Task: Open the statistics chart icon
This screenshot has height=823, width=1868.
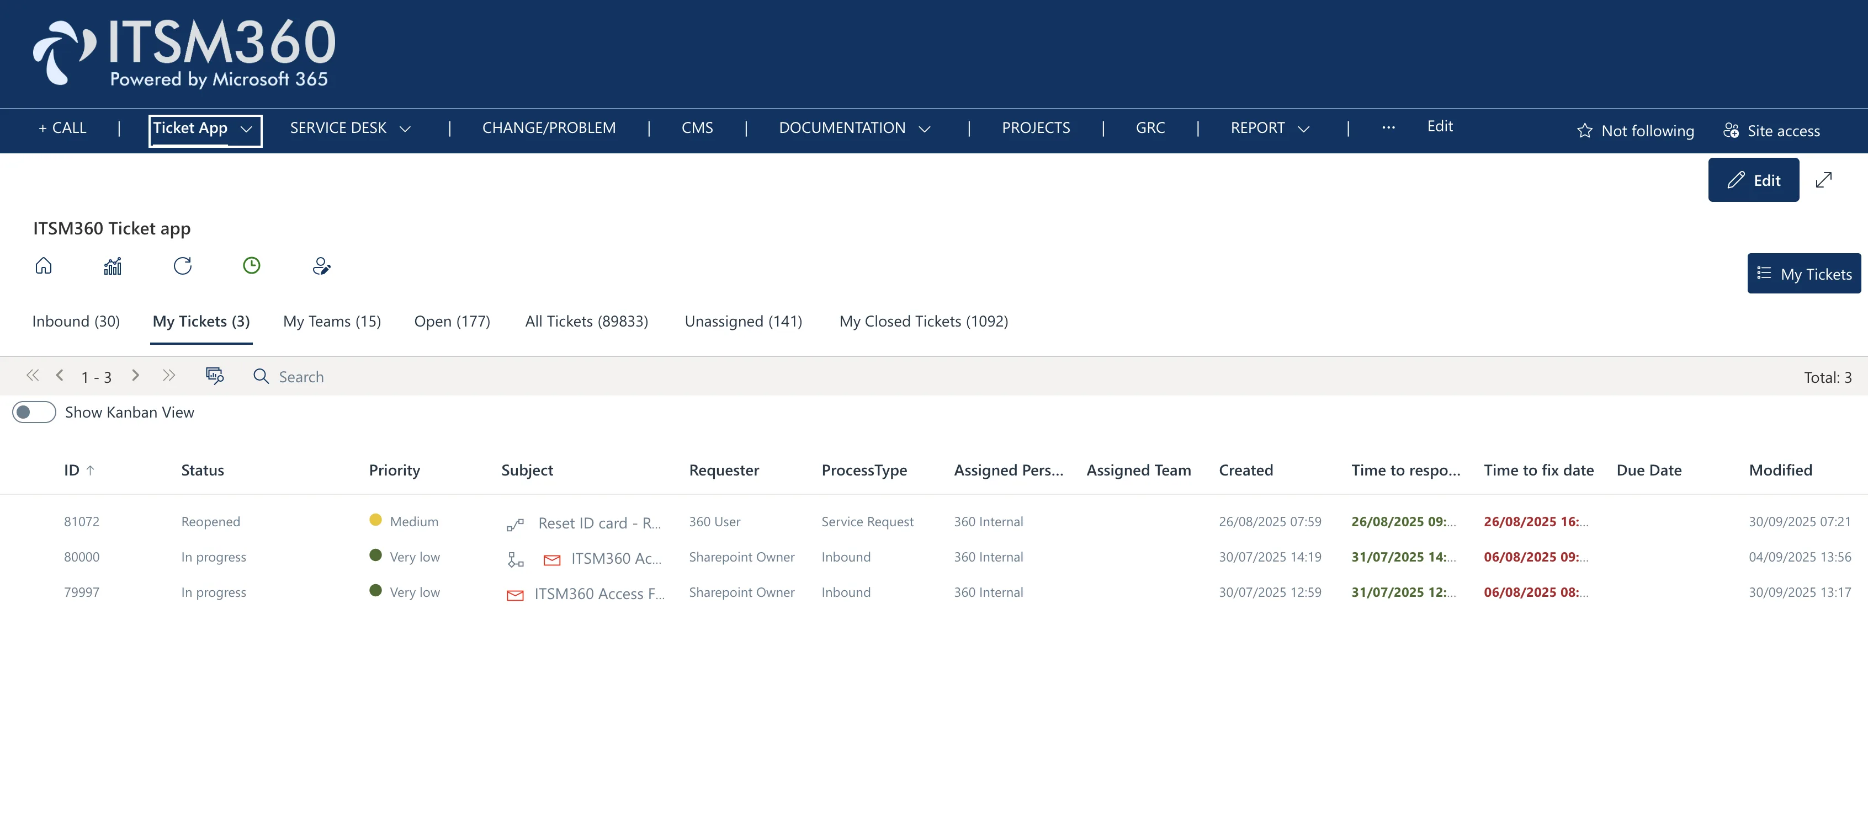Action: point(113,266)
